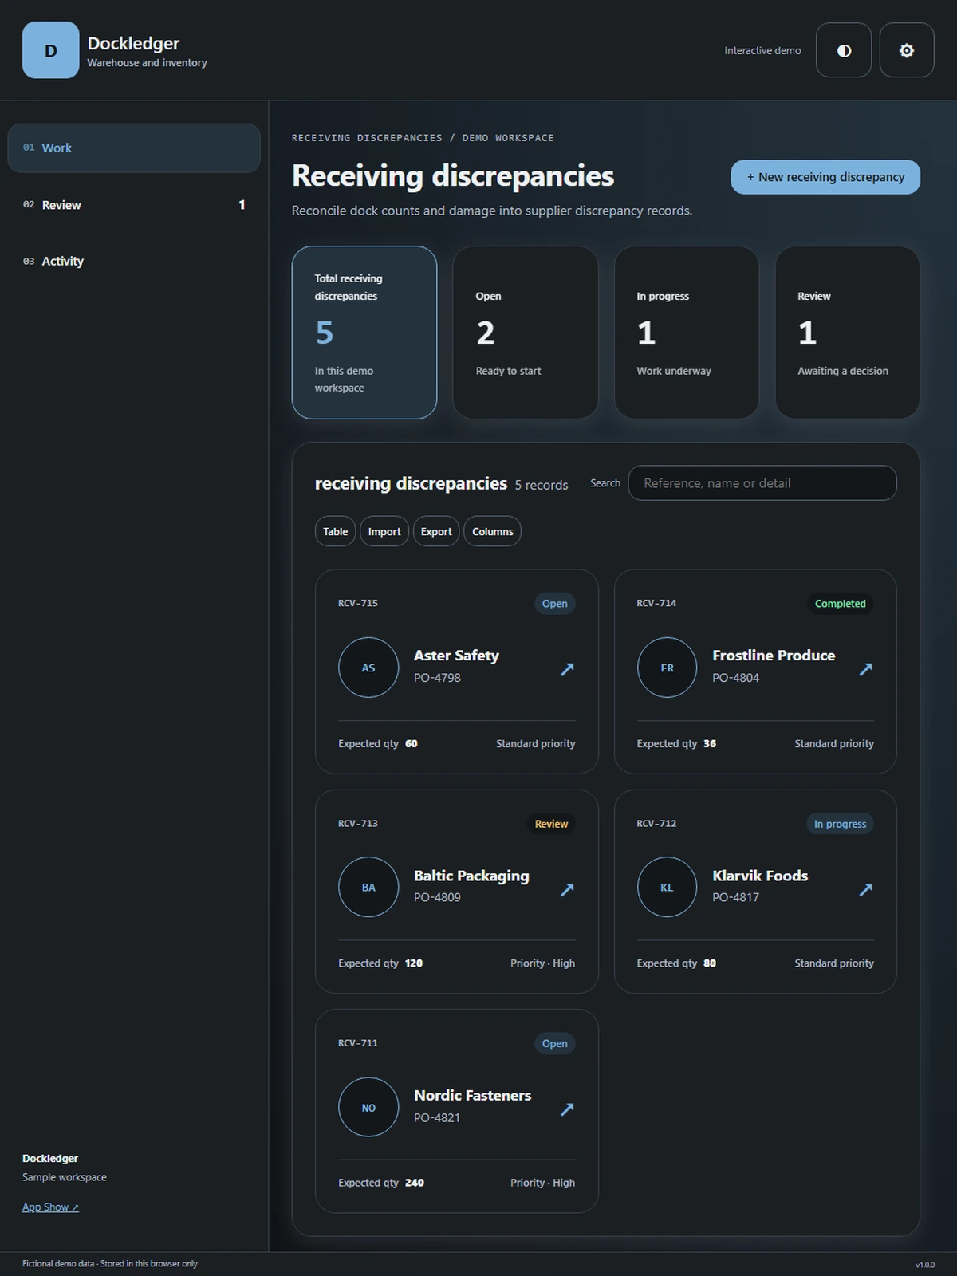Click the AS avatar circle

368,668
